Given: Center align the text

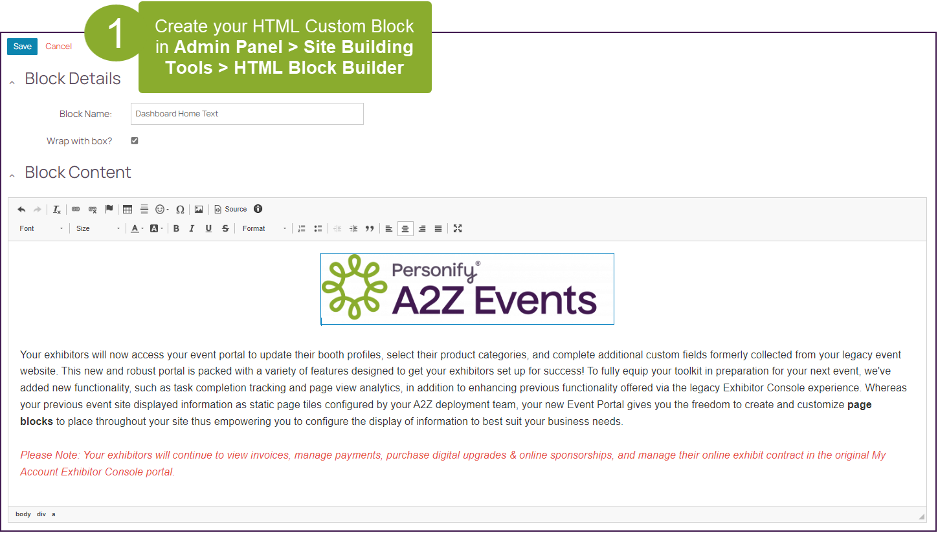Looking at the screenshot, I should [x=405, y=229].
